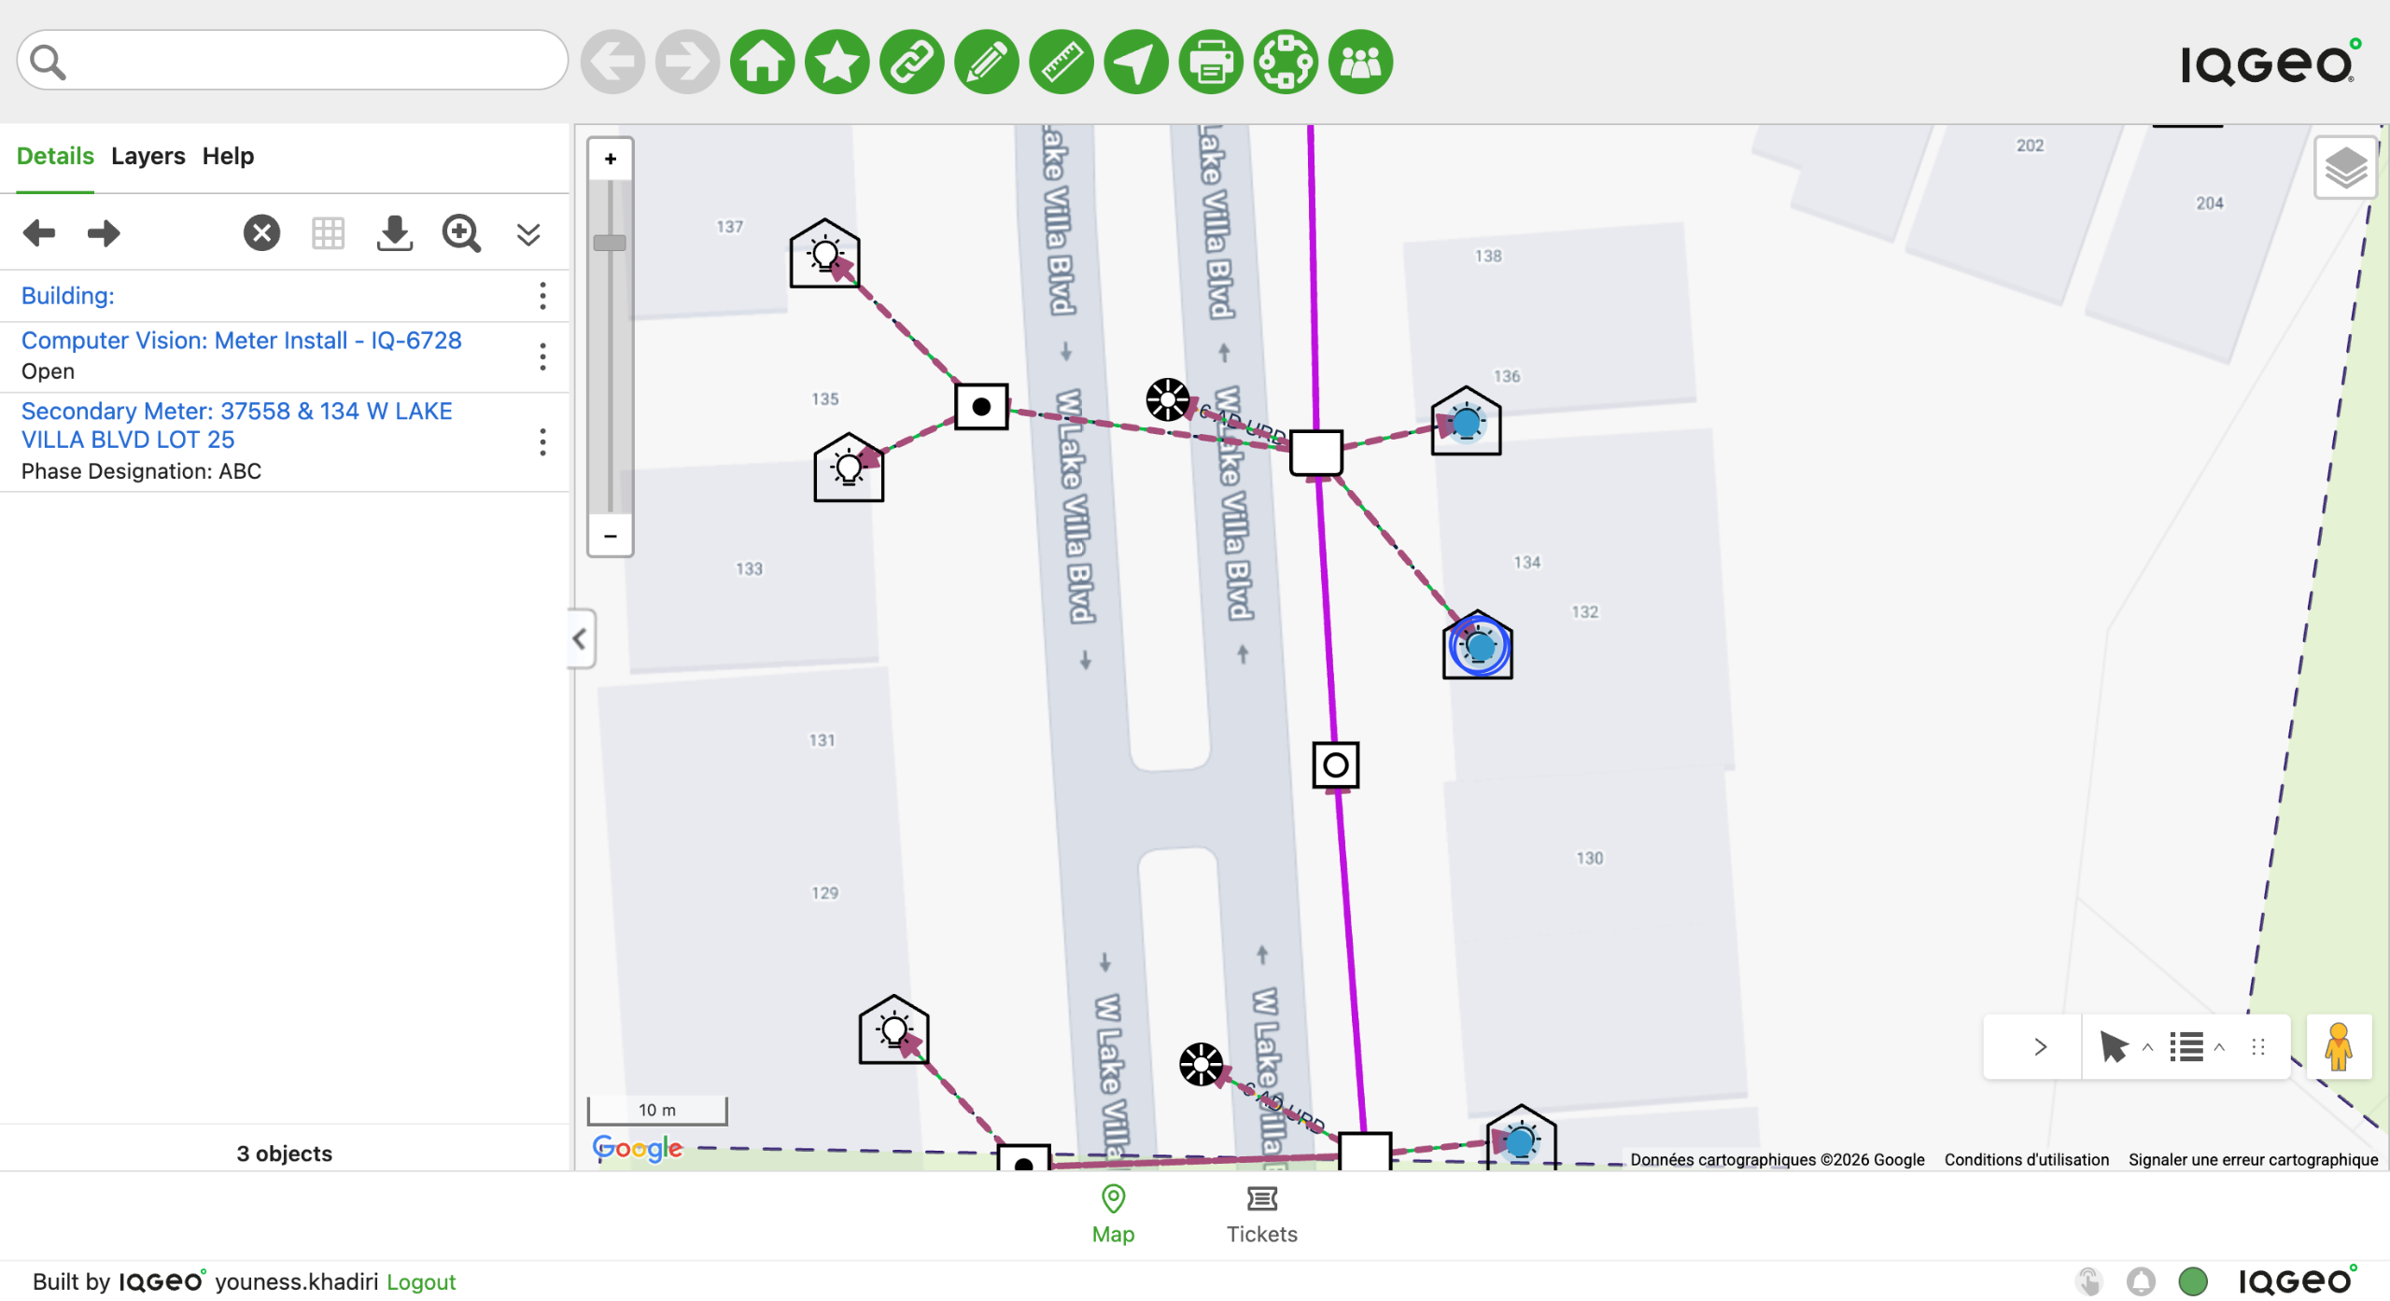
Task: Zoom to results with magnifier icon
Action: 461,233
